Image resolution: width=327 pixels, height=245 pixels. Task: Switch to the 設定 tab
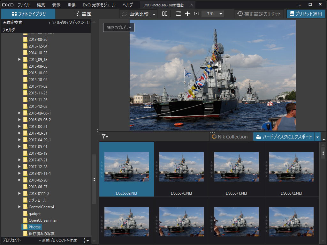tap(83, 14)
